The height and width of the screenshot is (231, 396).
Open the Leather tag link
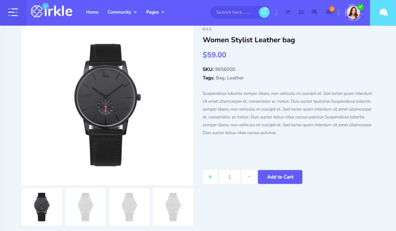tap(235, 78)
